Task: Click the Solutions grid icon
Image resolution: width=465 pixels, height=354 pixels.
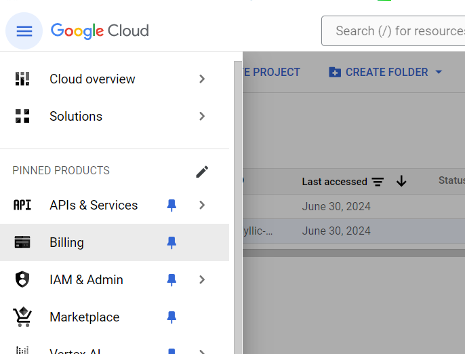Action: pos(22,117)
